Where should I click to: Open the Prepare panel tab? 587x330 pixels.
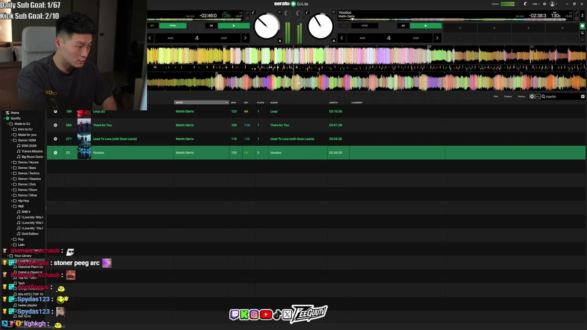508,97
